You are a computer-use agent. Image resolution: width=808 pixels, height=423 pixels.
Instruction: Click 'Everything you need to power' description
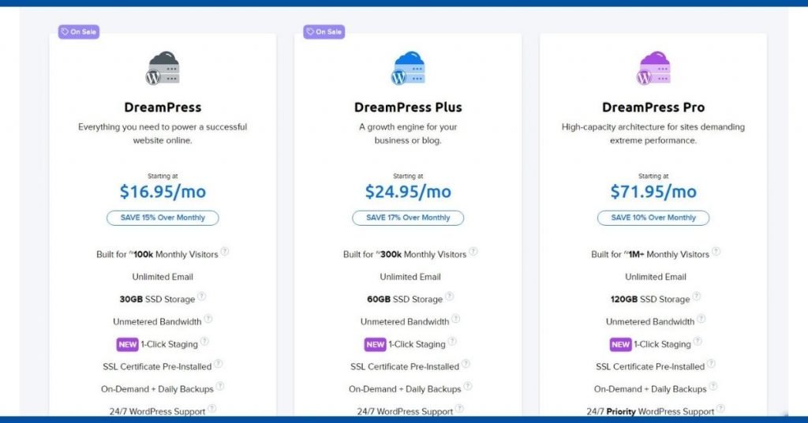[163, 133]
